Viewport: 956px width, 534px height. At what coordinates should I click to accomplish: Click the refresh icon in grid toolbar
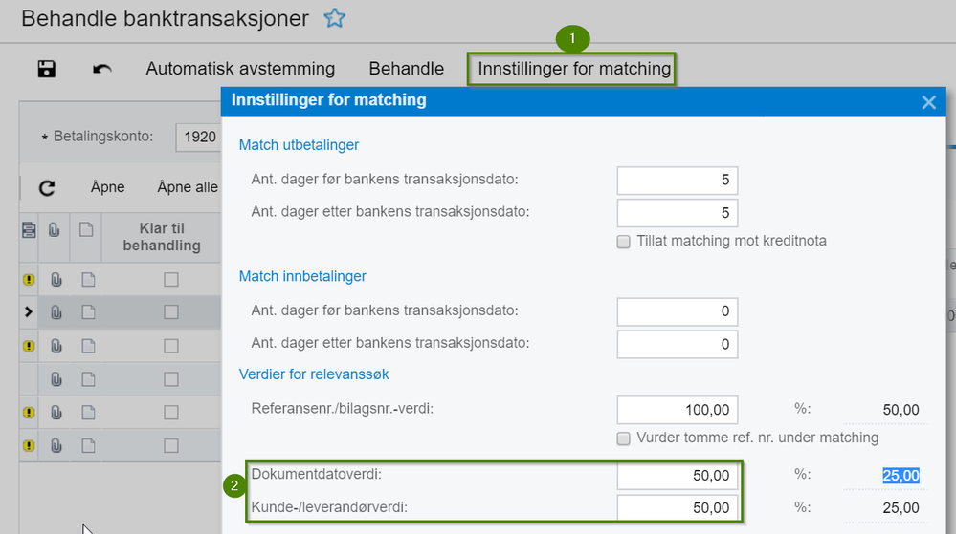47,187
